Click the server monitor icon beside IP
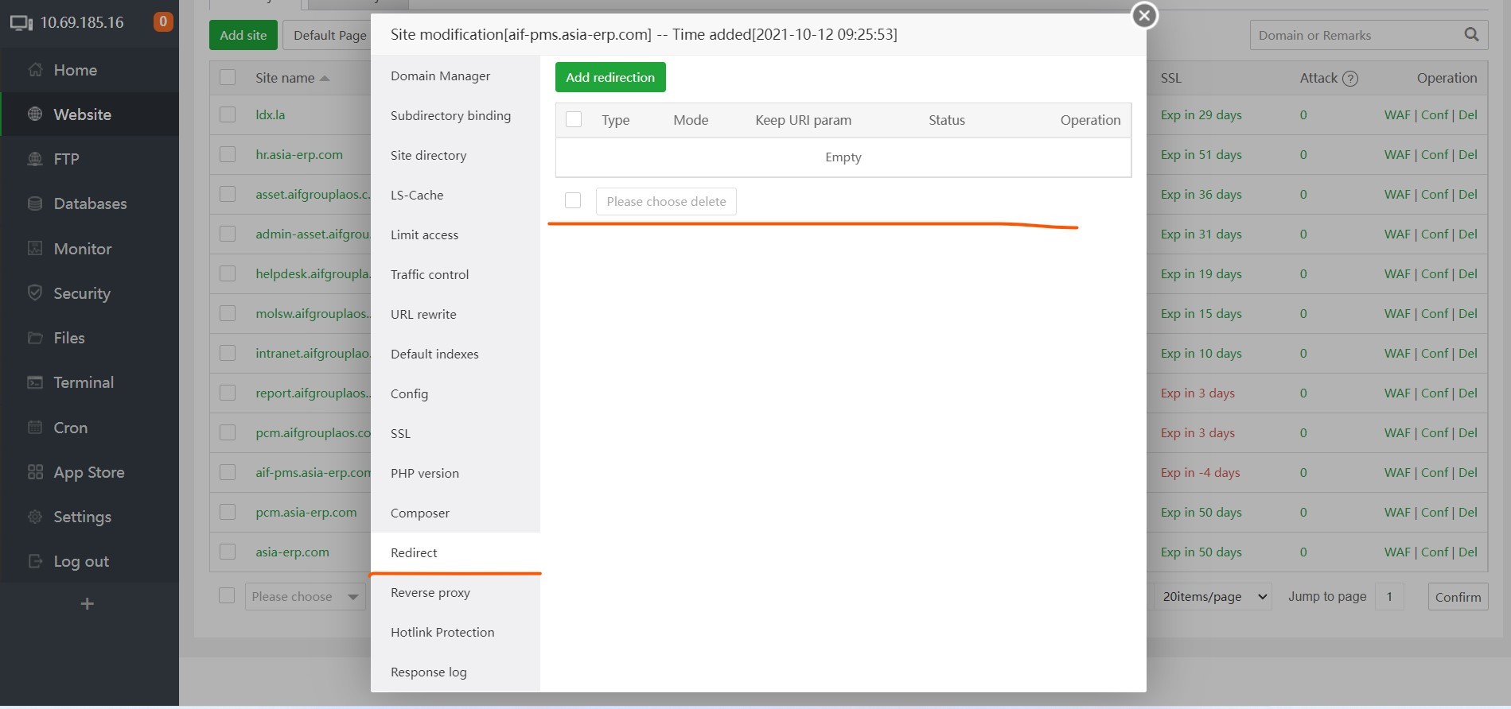The image size is (1511, 709). [21, 22]
